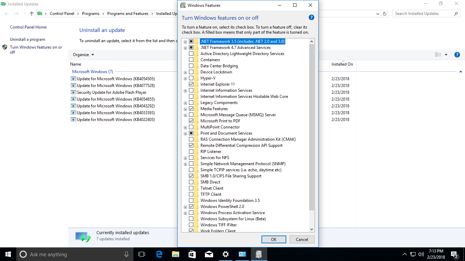Enable the Containers feature checkbox
The height and width of the screenshot is (261, 465).
191,60
